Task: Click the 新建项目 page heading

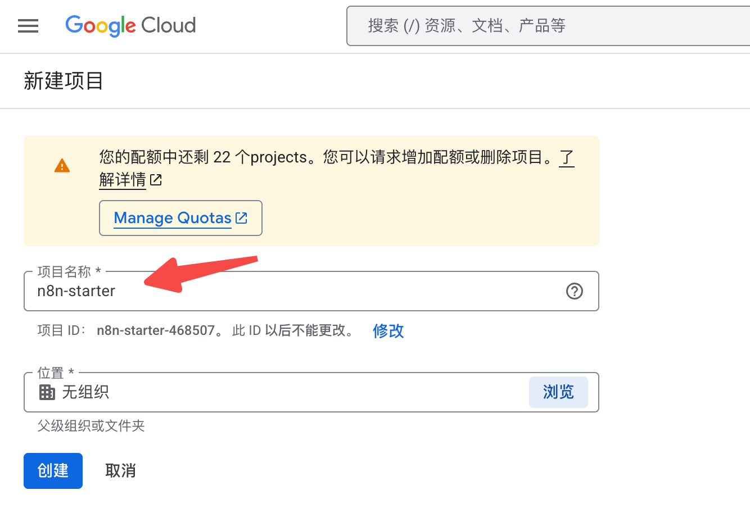Action: tap(64, 81)
